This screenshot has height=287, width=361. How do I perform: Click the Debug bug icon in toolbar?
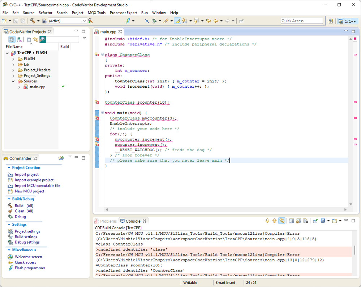click(x=154, y=21)
